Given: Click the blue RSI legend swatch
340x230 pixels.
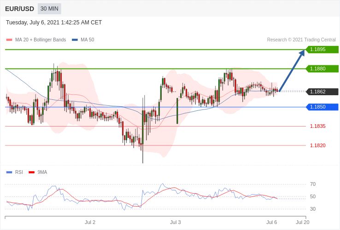Looking at the screenshot, I should click(9, 172).
